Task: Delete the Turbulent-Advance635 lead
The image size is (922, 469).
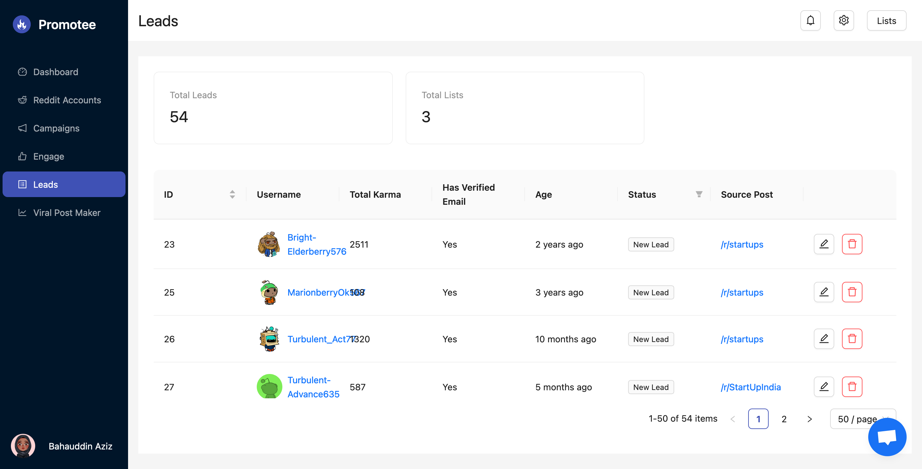Action: pyautogui.click(x=852, y=387)
